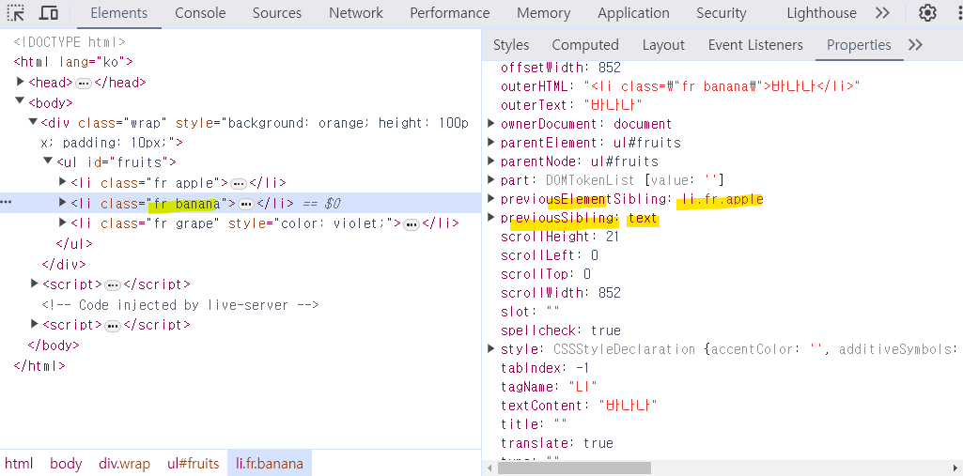Expand ellipsis in li fr banana row
The image size is (963, 476).
[x=246, y=204]
